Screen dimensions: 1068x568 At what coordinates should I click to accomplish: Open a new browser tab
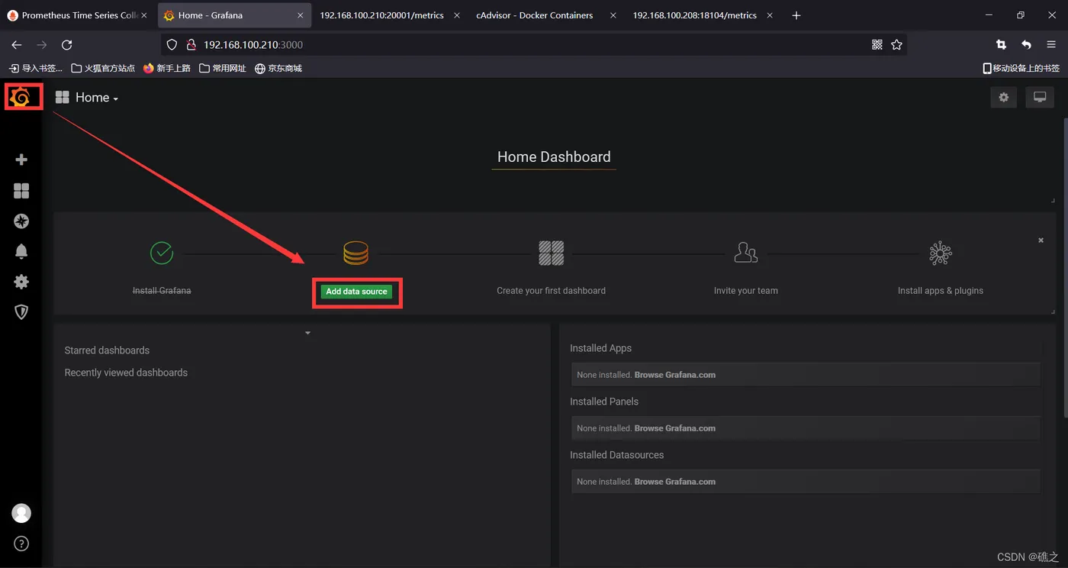pos(796,15)
